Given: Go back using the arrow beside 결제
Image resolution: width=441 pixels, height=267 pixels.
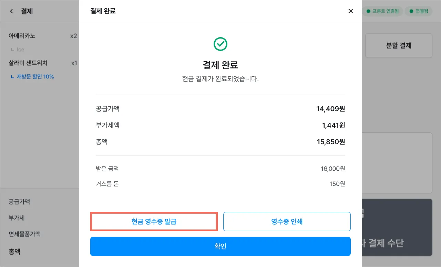Looking at the screenshot, I should click(x=11, y=11).
